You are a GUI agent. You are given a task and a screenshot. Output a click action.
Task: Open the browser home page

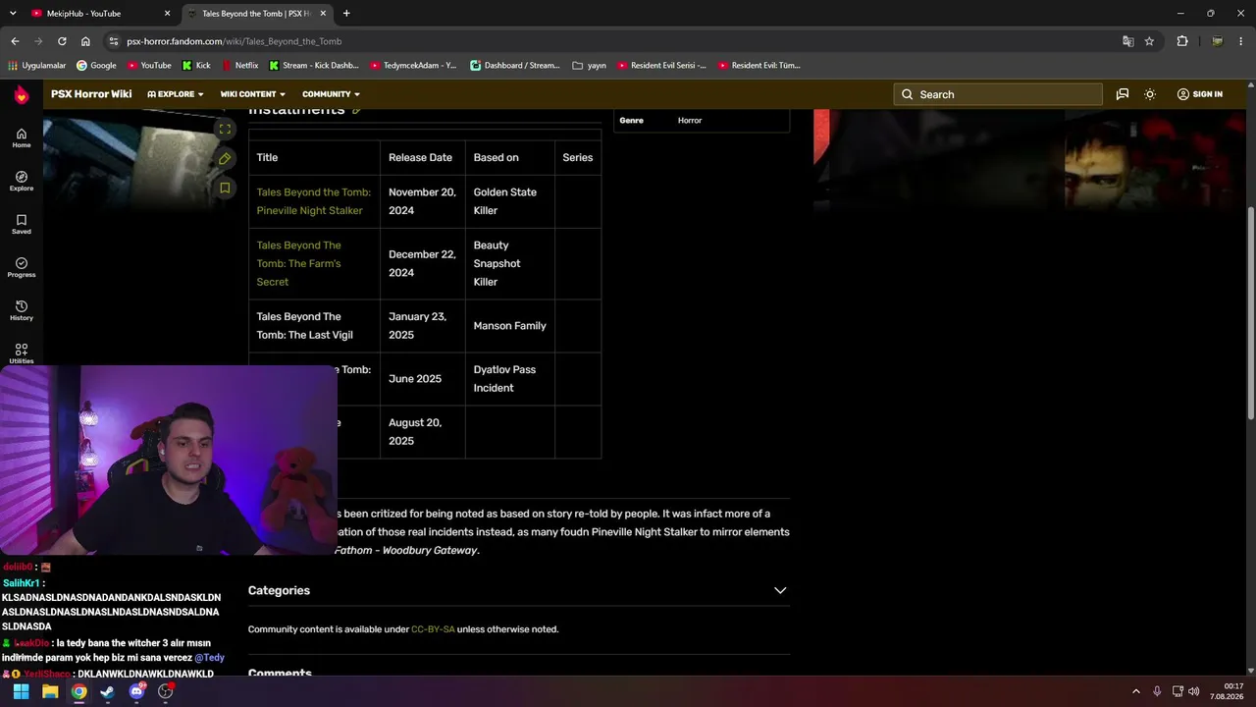[x=85, y=41]
